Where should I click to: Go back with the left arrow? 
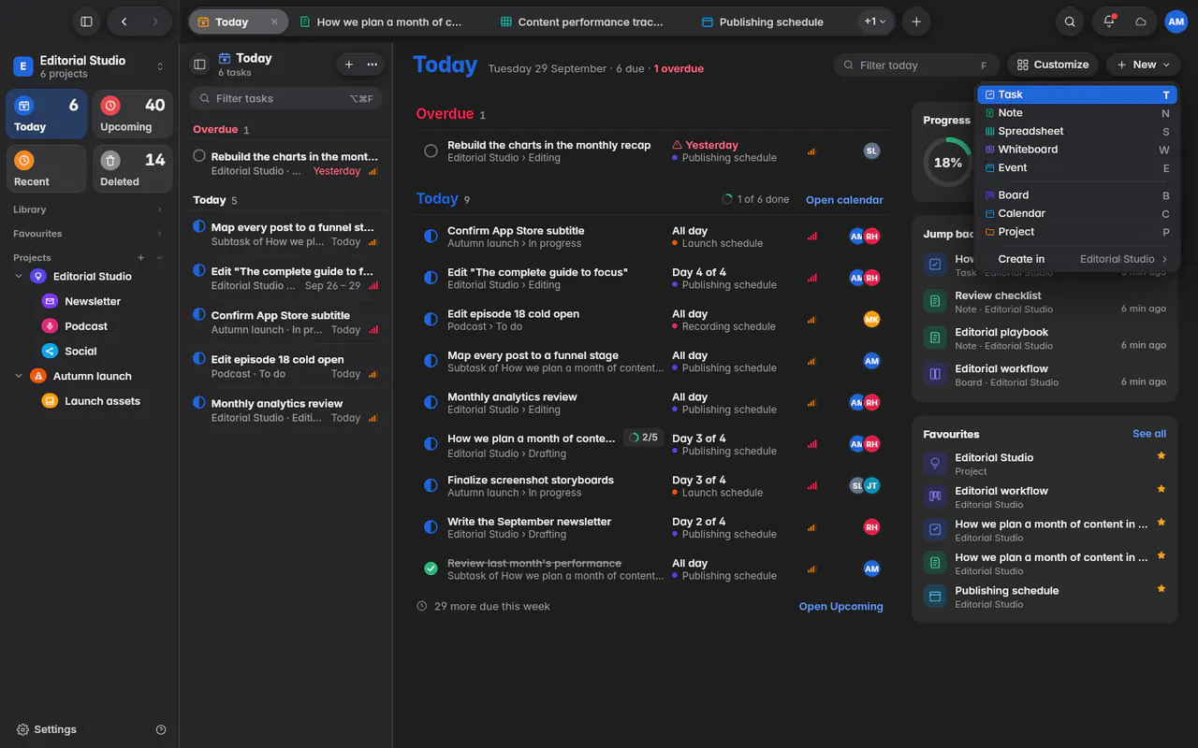coord(124,22)
